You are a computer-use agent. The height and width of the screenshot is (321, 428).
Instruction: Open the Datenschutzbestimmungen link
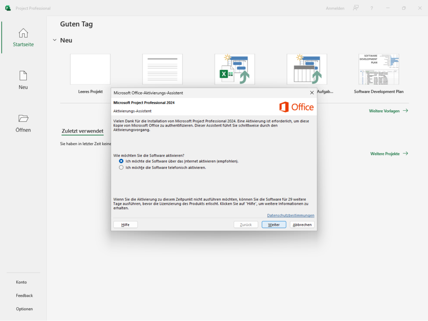coord(290,215)
